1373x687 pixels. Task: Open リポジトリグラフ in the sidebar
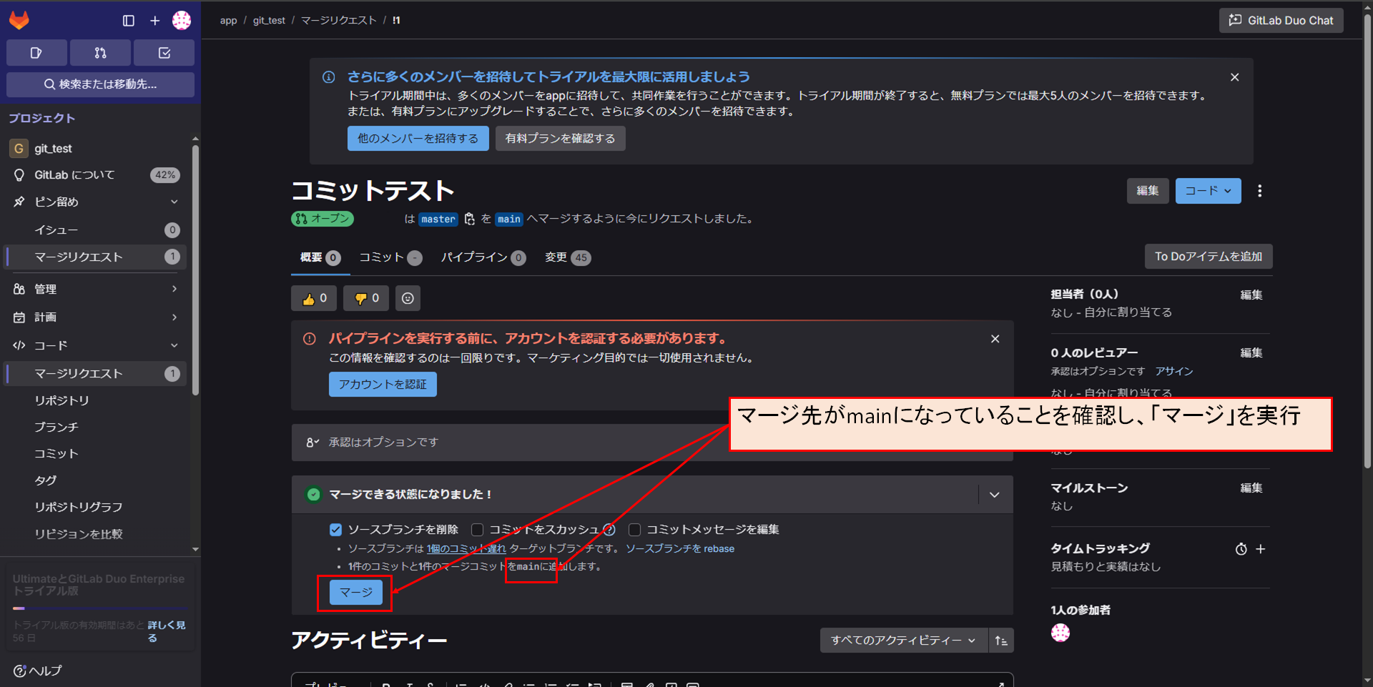(x=97, y=507)
